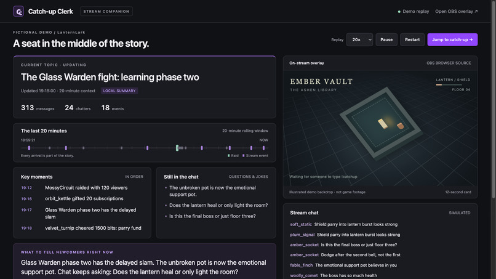
Task: Click Jump to catch-up button
Action: [452, 39]
